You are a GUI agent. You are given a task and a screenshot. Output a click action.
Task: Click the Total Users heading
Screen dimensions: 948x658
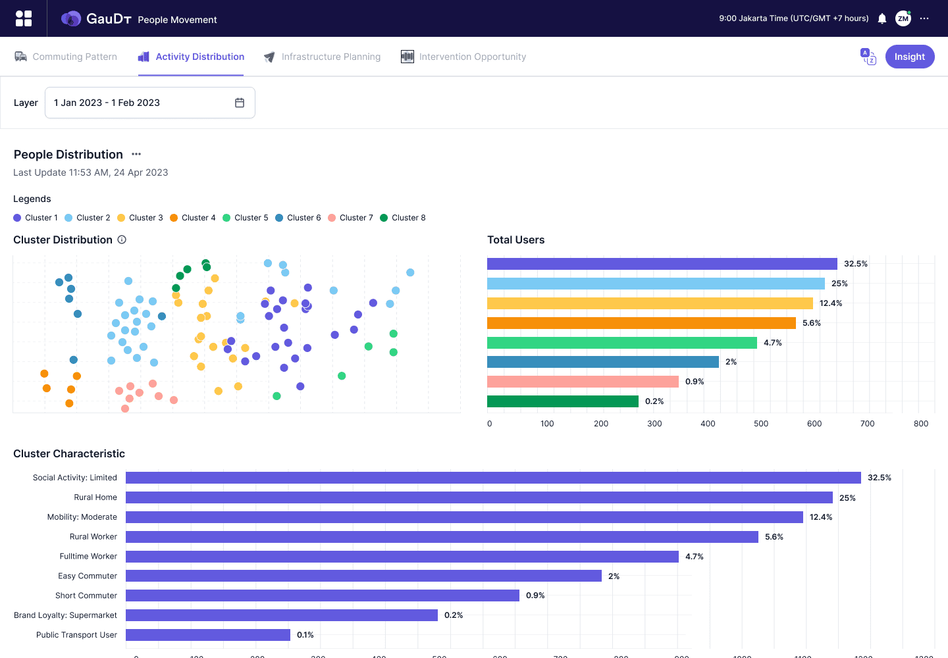[x=516, y=240]
